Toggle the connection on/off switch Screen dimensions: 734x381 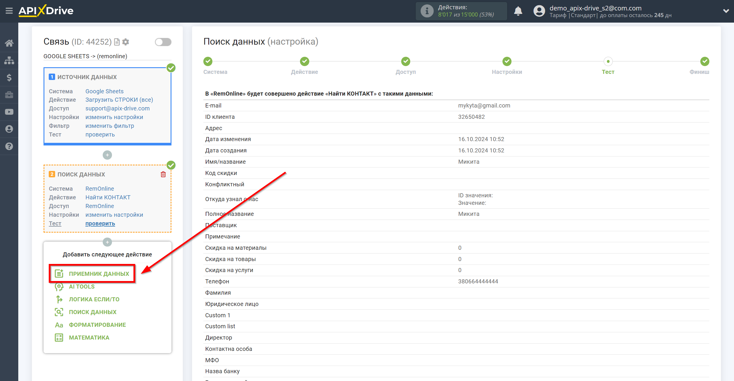163,42
